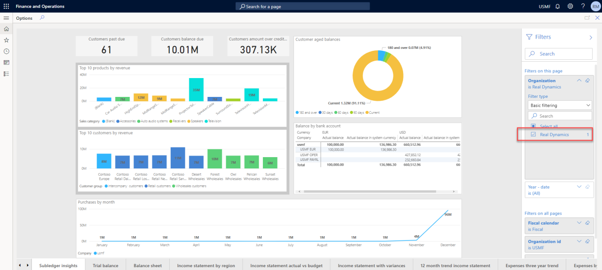Open the RM user account avatar
This screenshot has width=602, height=270.
click(595, 7)
